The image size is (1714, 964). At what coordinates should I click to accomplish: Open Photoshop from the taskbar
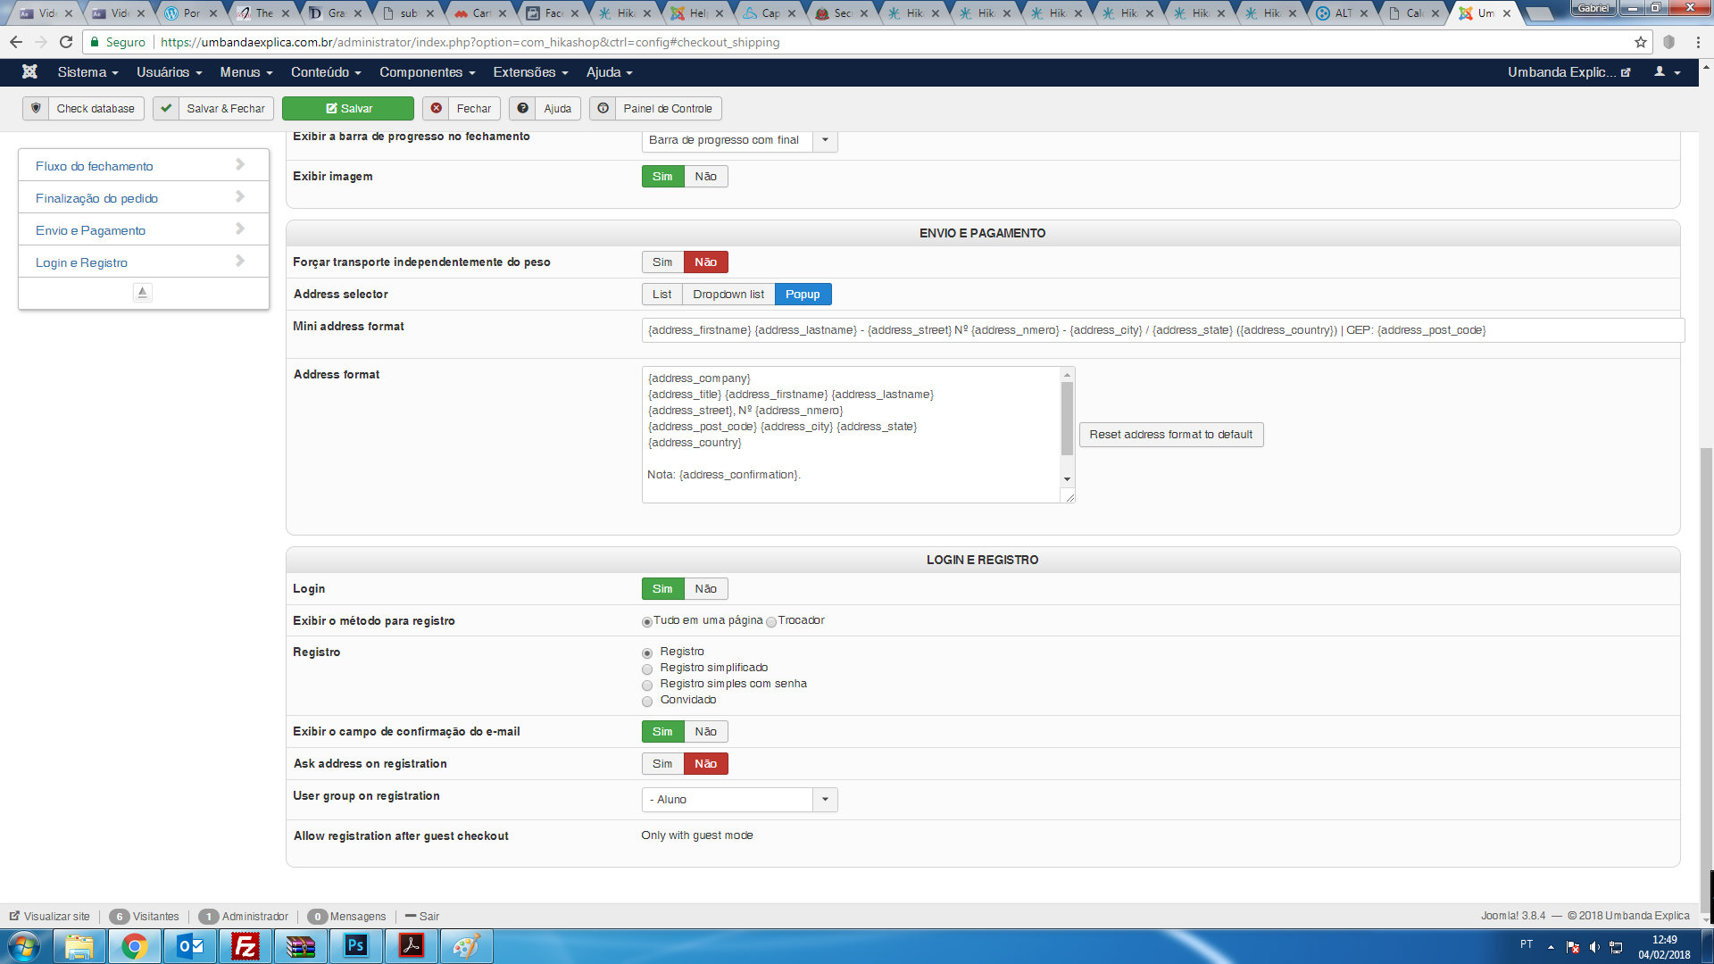coord(355,946)
